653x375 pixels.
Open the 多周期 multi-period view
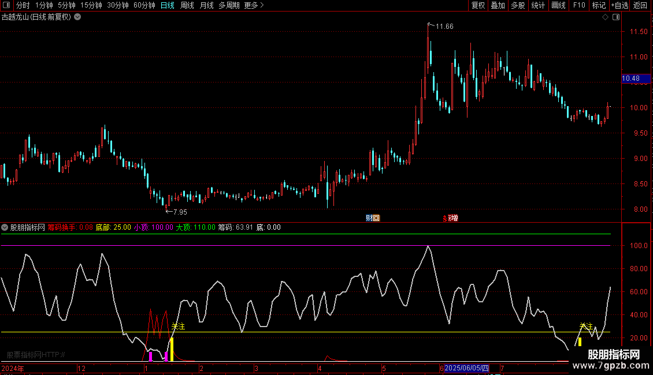[229, 5]
